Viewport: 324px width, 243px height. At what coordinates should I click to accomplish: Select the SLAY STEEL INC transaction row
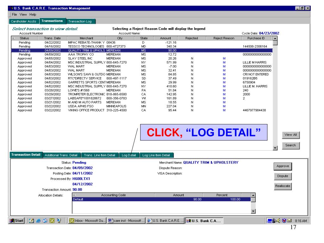[142, 59]
